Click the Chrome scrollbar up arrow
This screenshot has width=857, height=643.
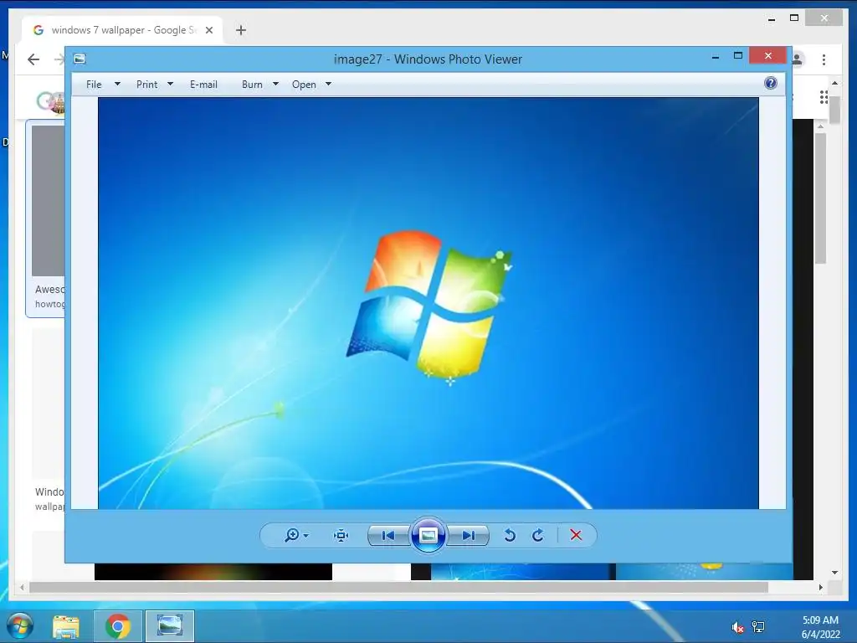pos(834,83)
